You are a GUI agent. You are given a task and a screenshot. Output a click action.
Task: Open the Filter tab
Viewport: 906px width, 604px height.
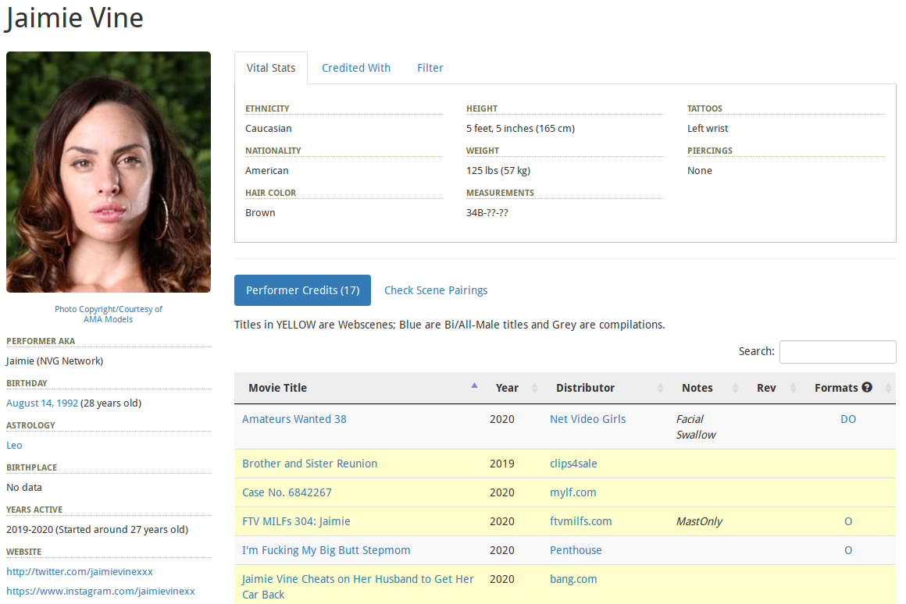pos(430,68)
